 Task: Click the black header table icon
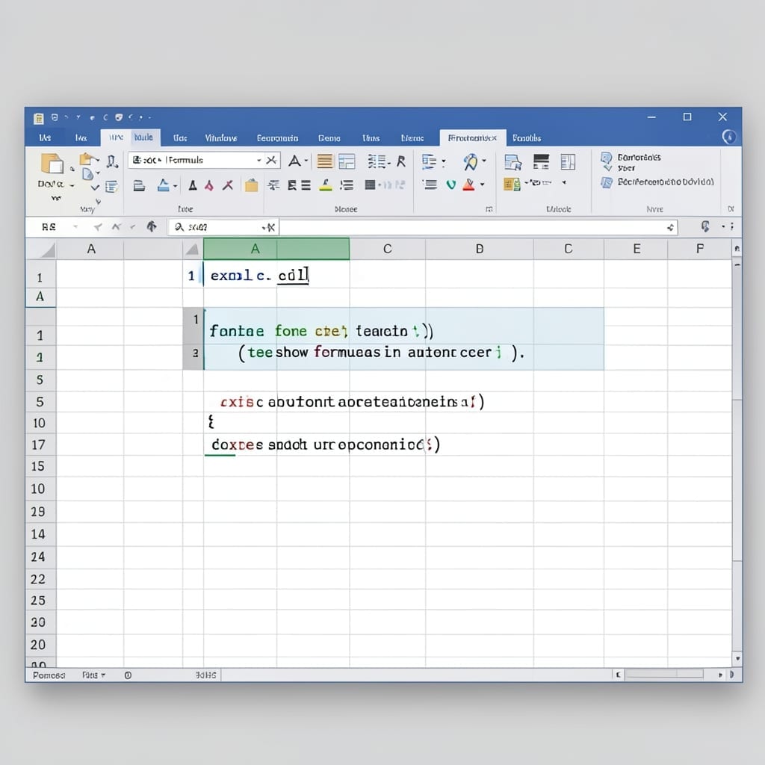click(x=541, y=161)
